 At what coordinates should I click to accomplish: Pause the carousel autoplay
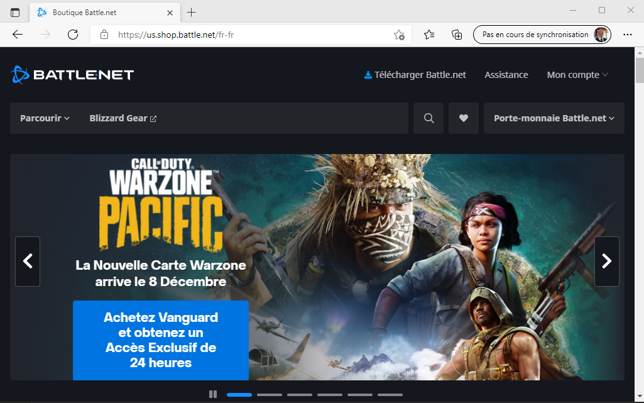coord(213,394)
